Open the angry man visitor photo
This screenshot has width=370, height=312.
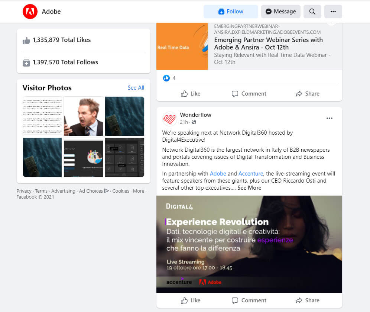[83, 116]
